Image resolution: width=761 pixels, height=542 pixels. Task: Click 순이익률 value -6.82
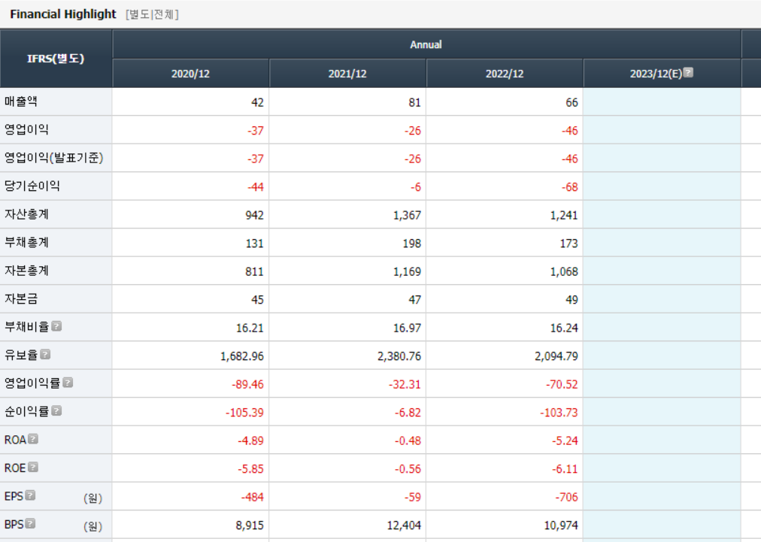coord(407,412)
